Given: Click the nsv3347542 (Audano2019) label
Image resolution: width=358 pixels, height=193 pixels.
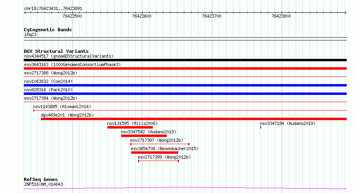Looking at the screenshot, I should pyautogui.click(x=149, y=132).
